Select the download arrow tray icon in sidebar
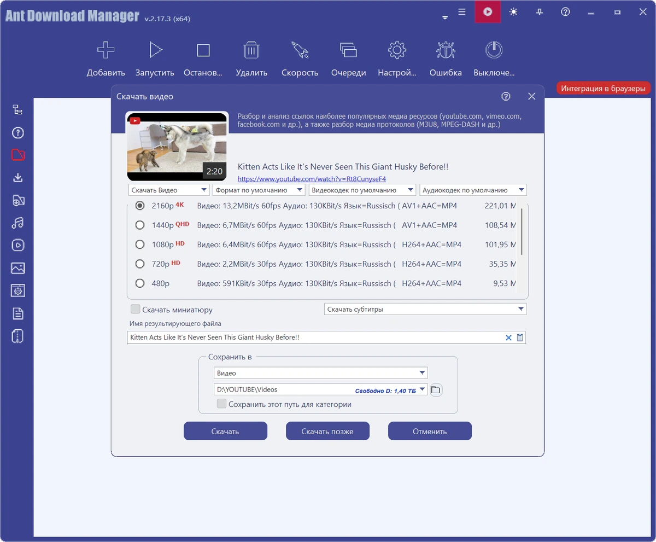Image resolution: width=656 pixels, height=542 pixels. pos(18,177)
